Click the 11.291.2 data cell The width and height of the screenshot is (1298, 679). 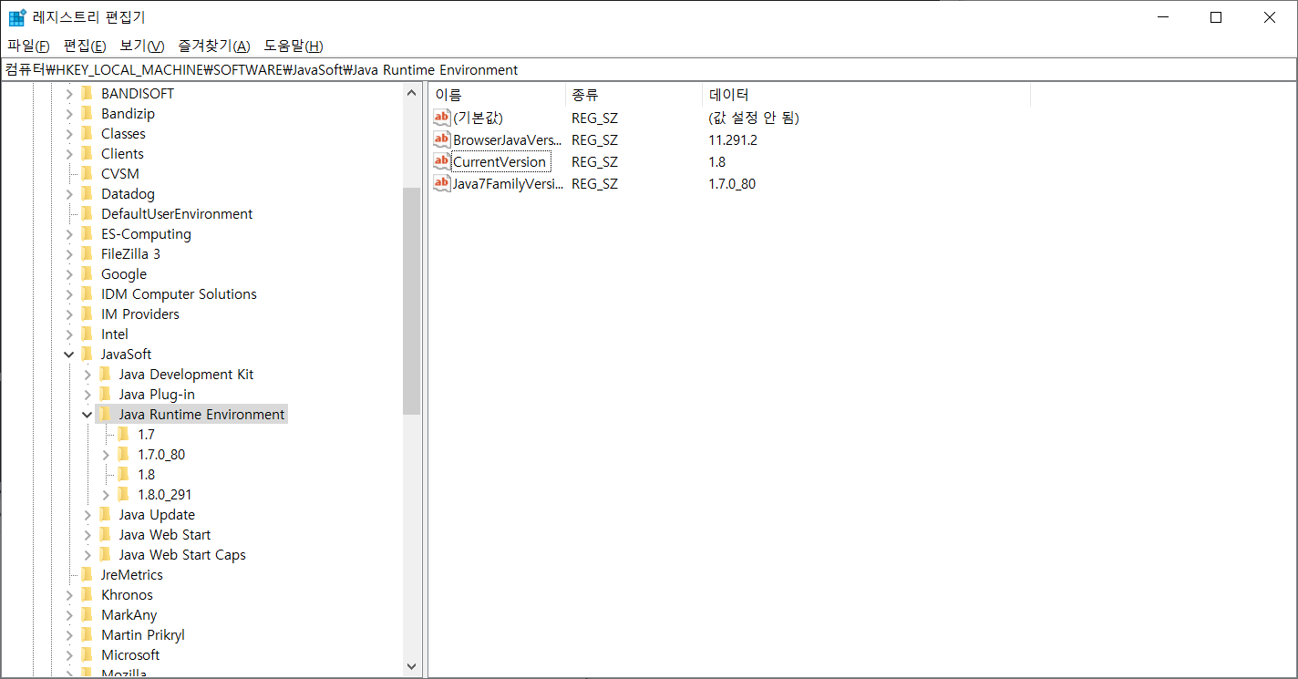(733, 139)
